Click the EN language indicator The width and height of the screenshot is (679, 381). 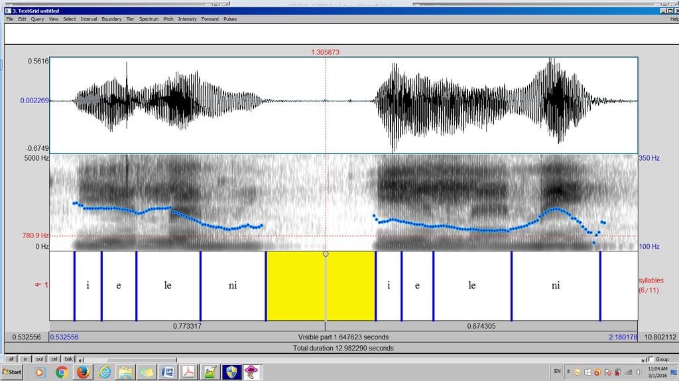tap(557, 372)
